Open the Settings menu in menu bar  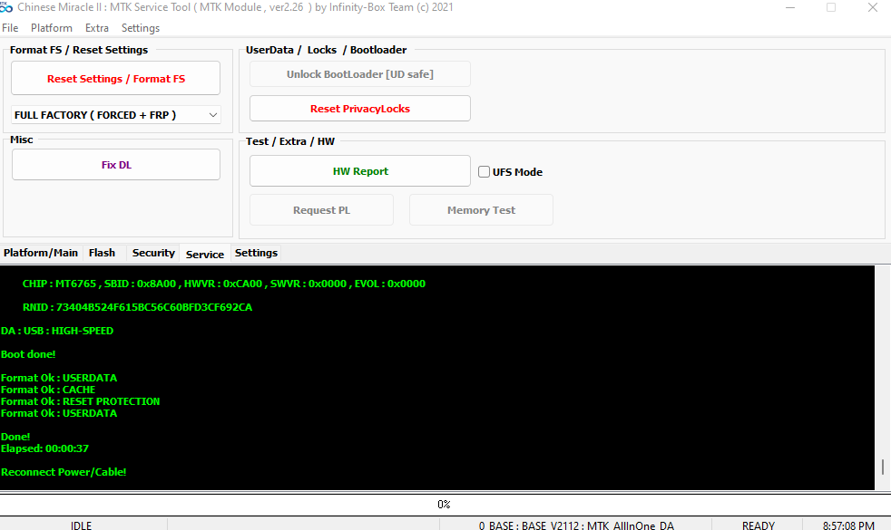[141, 28]
